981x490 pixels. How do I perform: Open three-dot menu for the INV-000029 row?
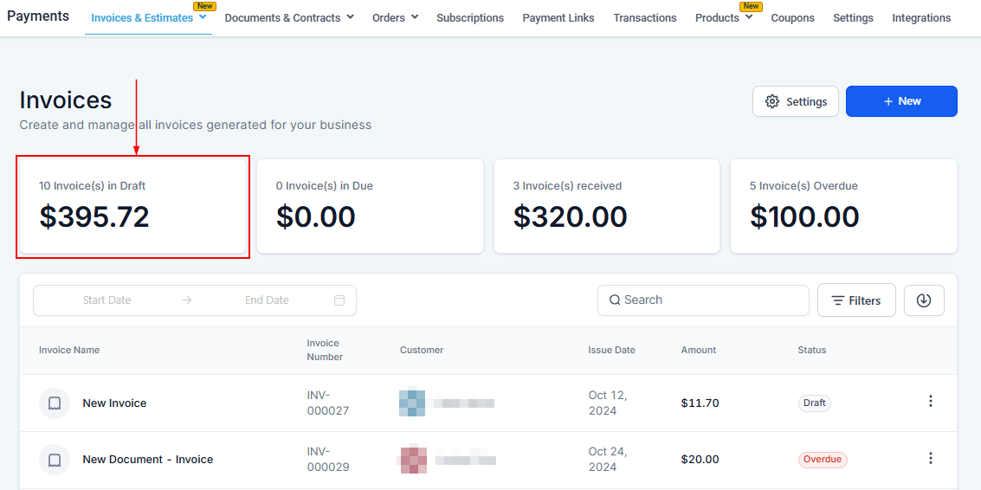tap(931, 459)
